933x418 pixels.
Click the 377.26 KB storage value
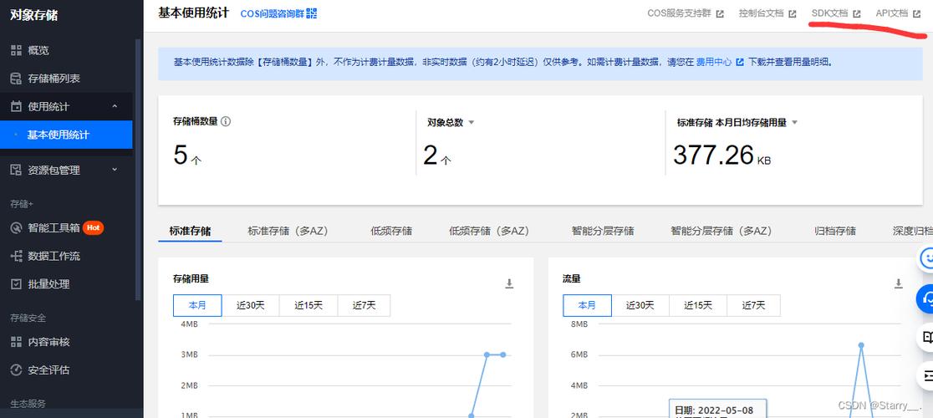722,155
